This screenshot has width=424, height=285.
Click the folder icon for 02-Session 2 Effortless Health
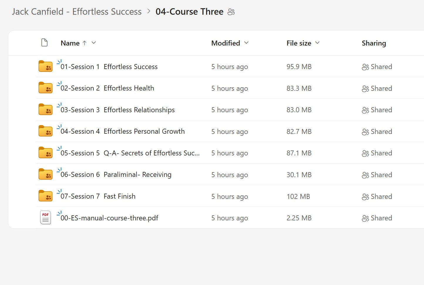[x=45, y=88]
